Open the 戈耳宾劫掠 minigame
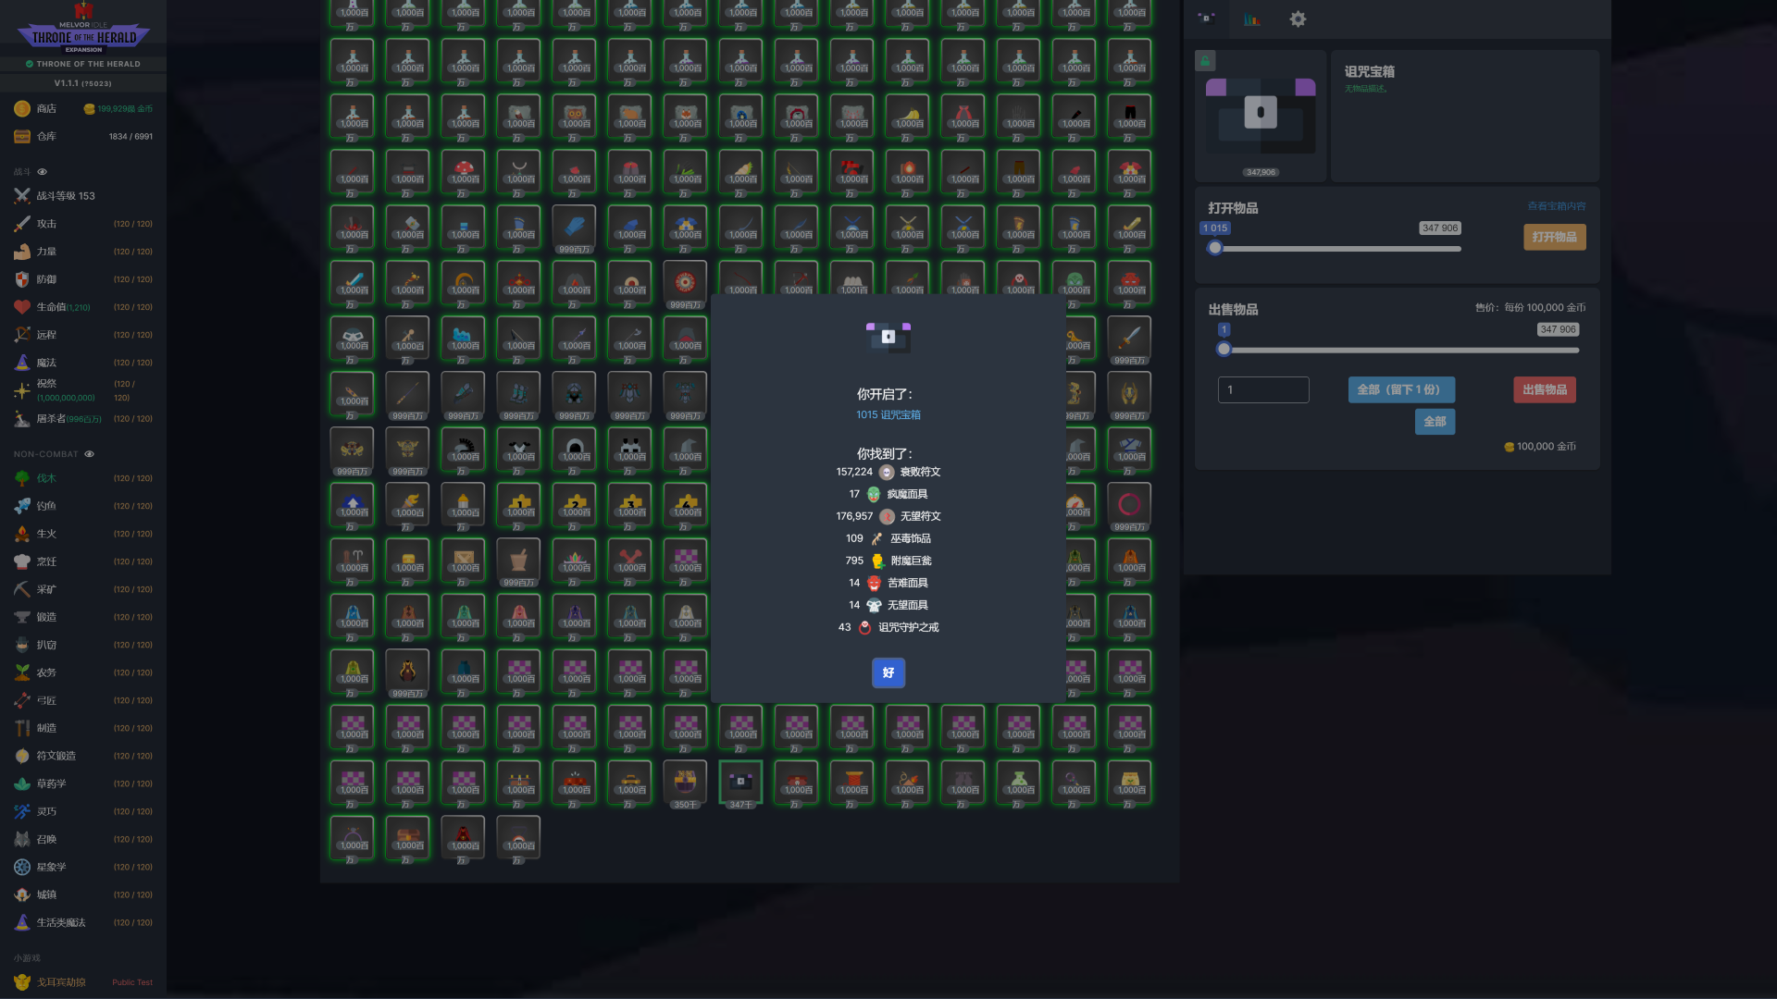Viewport: 1777px width, 999px height. 83,982
